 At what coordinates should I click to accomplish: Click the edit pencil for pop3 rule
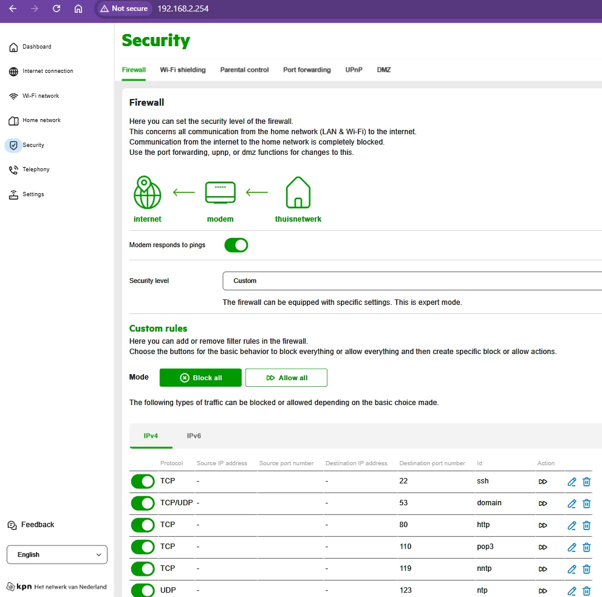(x=571, y=547)
